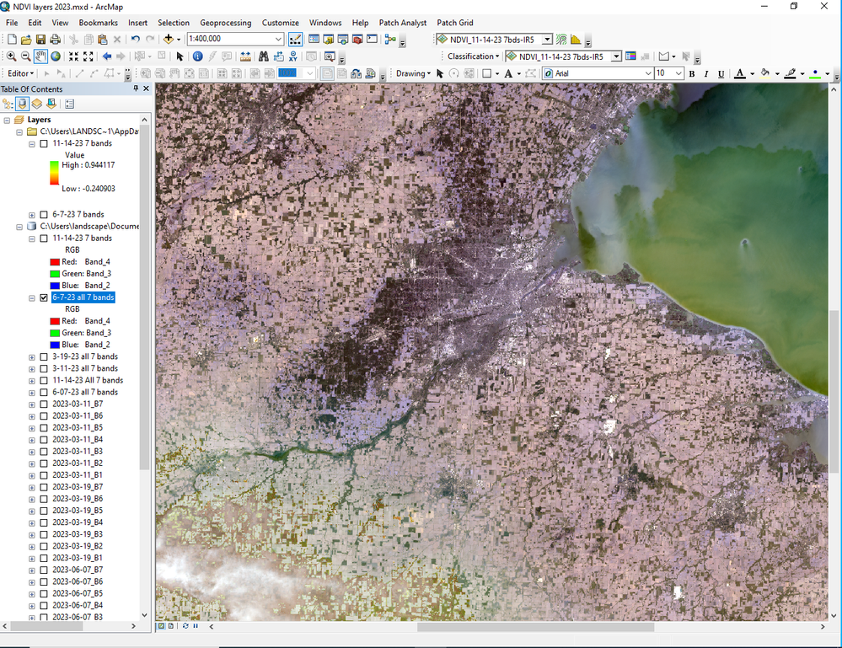Enable the 3-19-23 all 7 bands layer
Image resolution: width=842 pixels, height=648 pixels.
44,356
